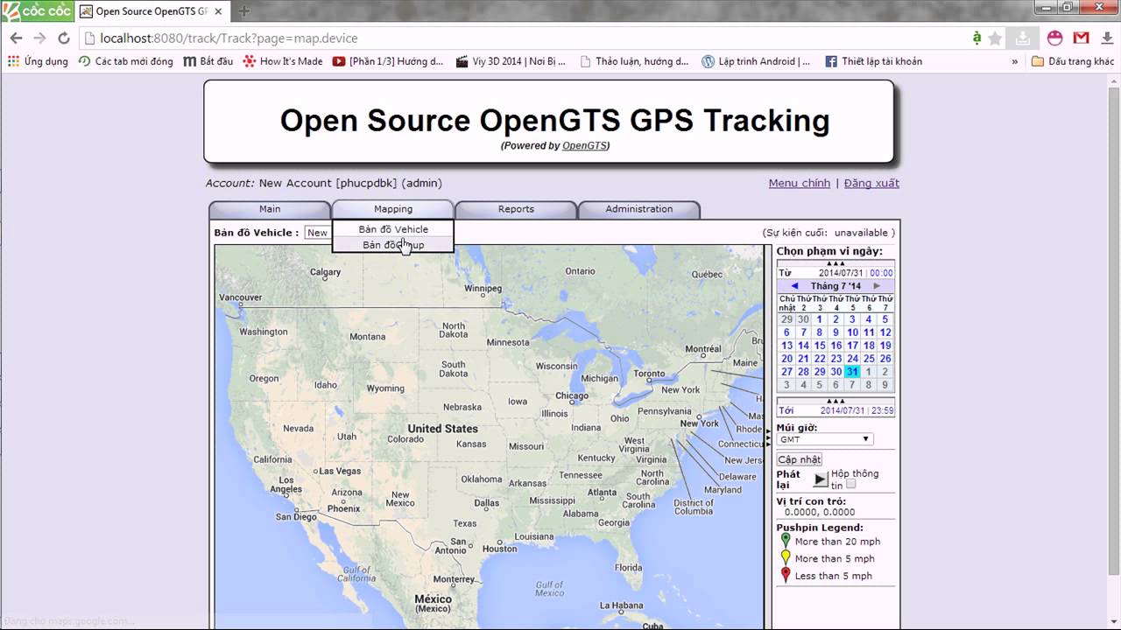Select day 31 in the calendar

tap(852, 372)
